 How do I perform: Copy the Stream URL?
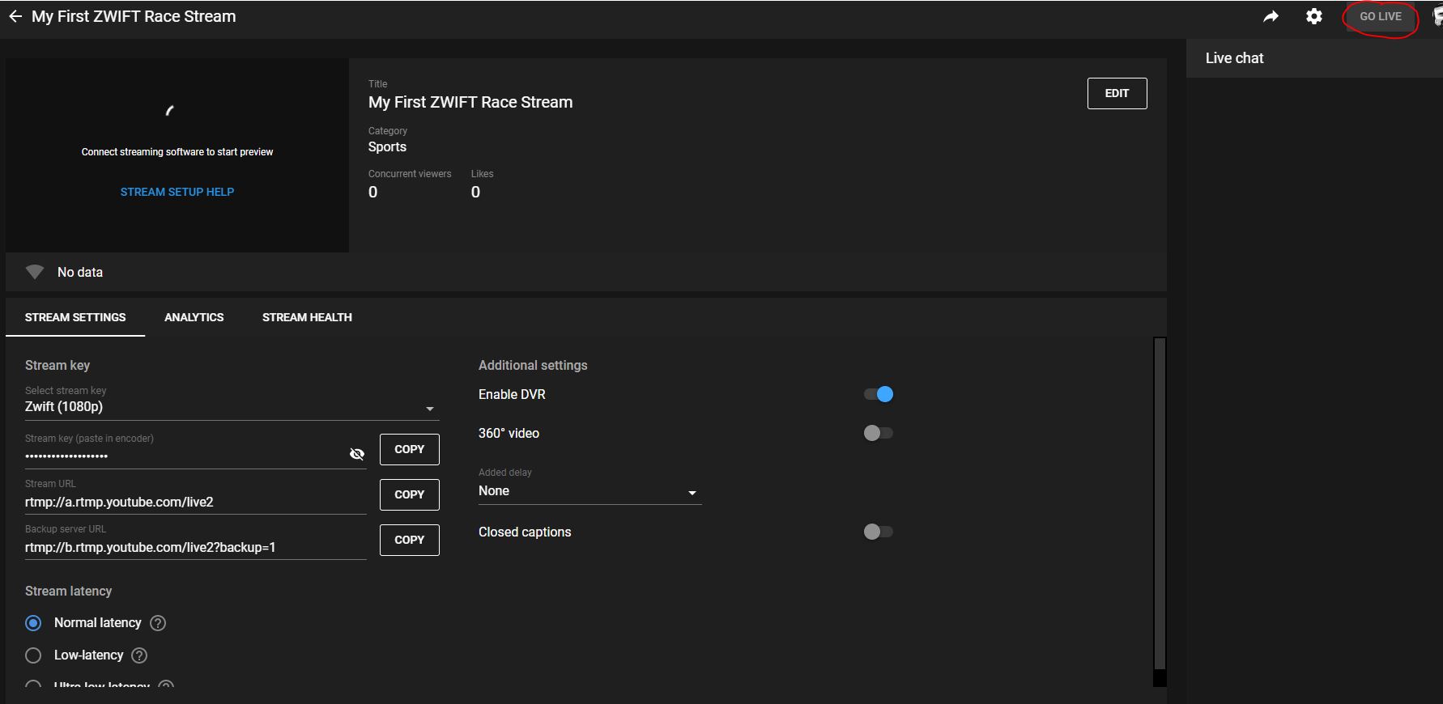409,494
